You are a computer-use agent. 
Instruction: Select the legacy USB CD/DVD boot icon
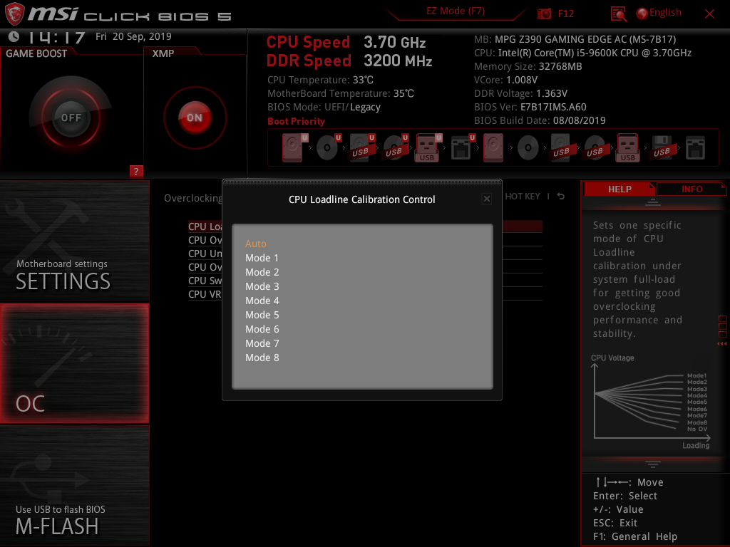[x=595, y=147]
